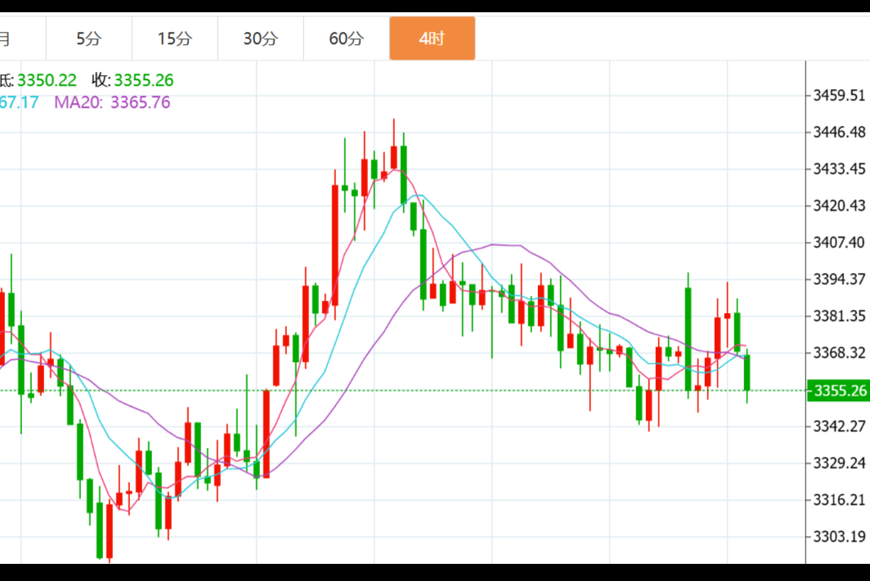Click the 3381.35 price axis label

[x=839, y=316]
